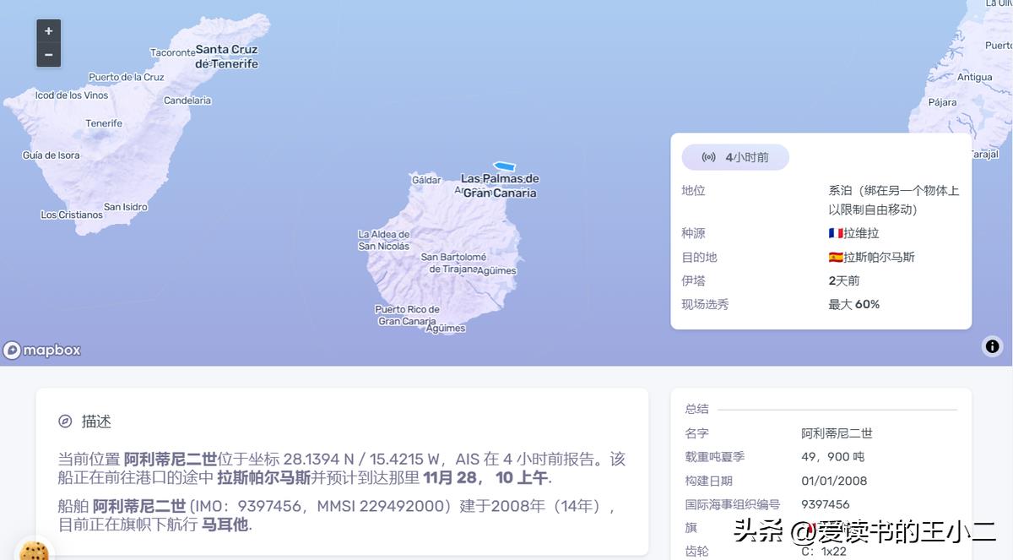Click the cookie icon at bottom left
1013x560 pixels.
coord(34,552)
